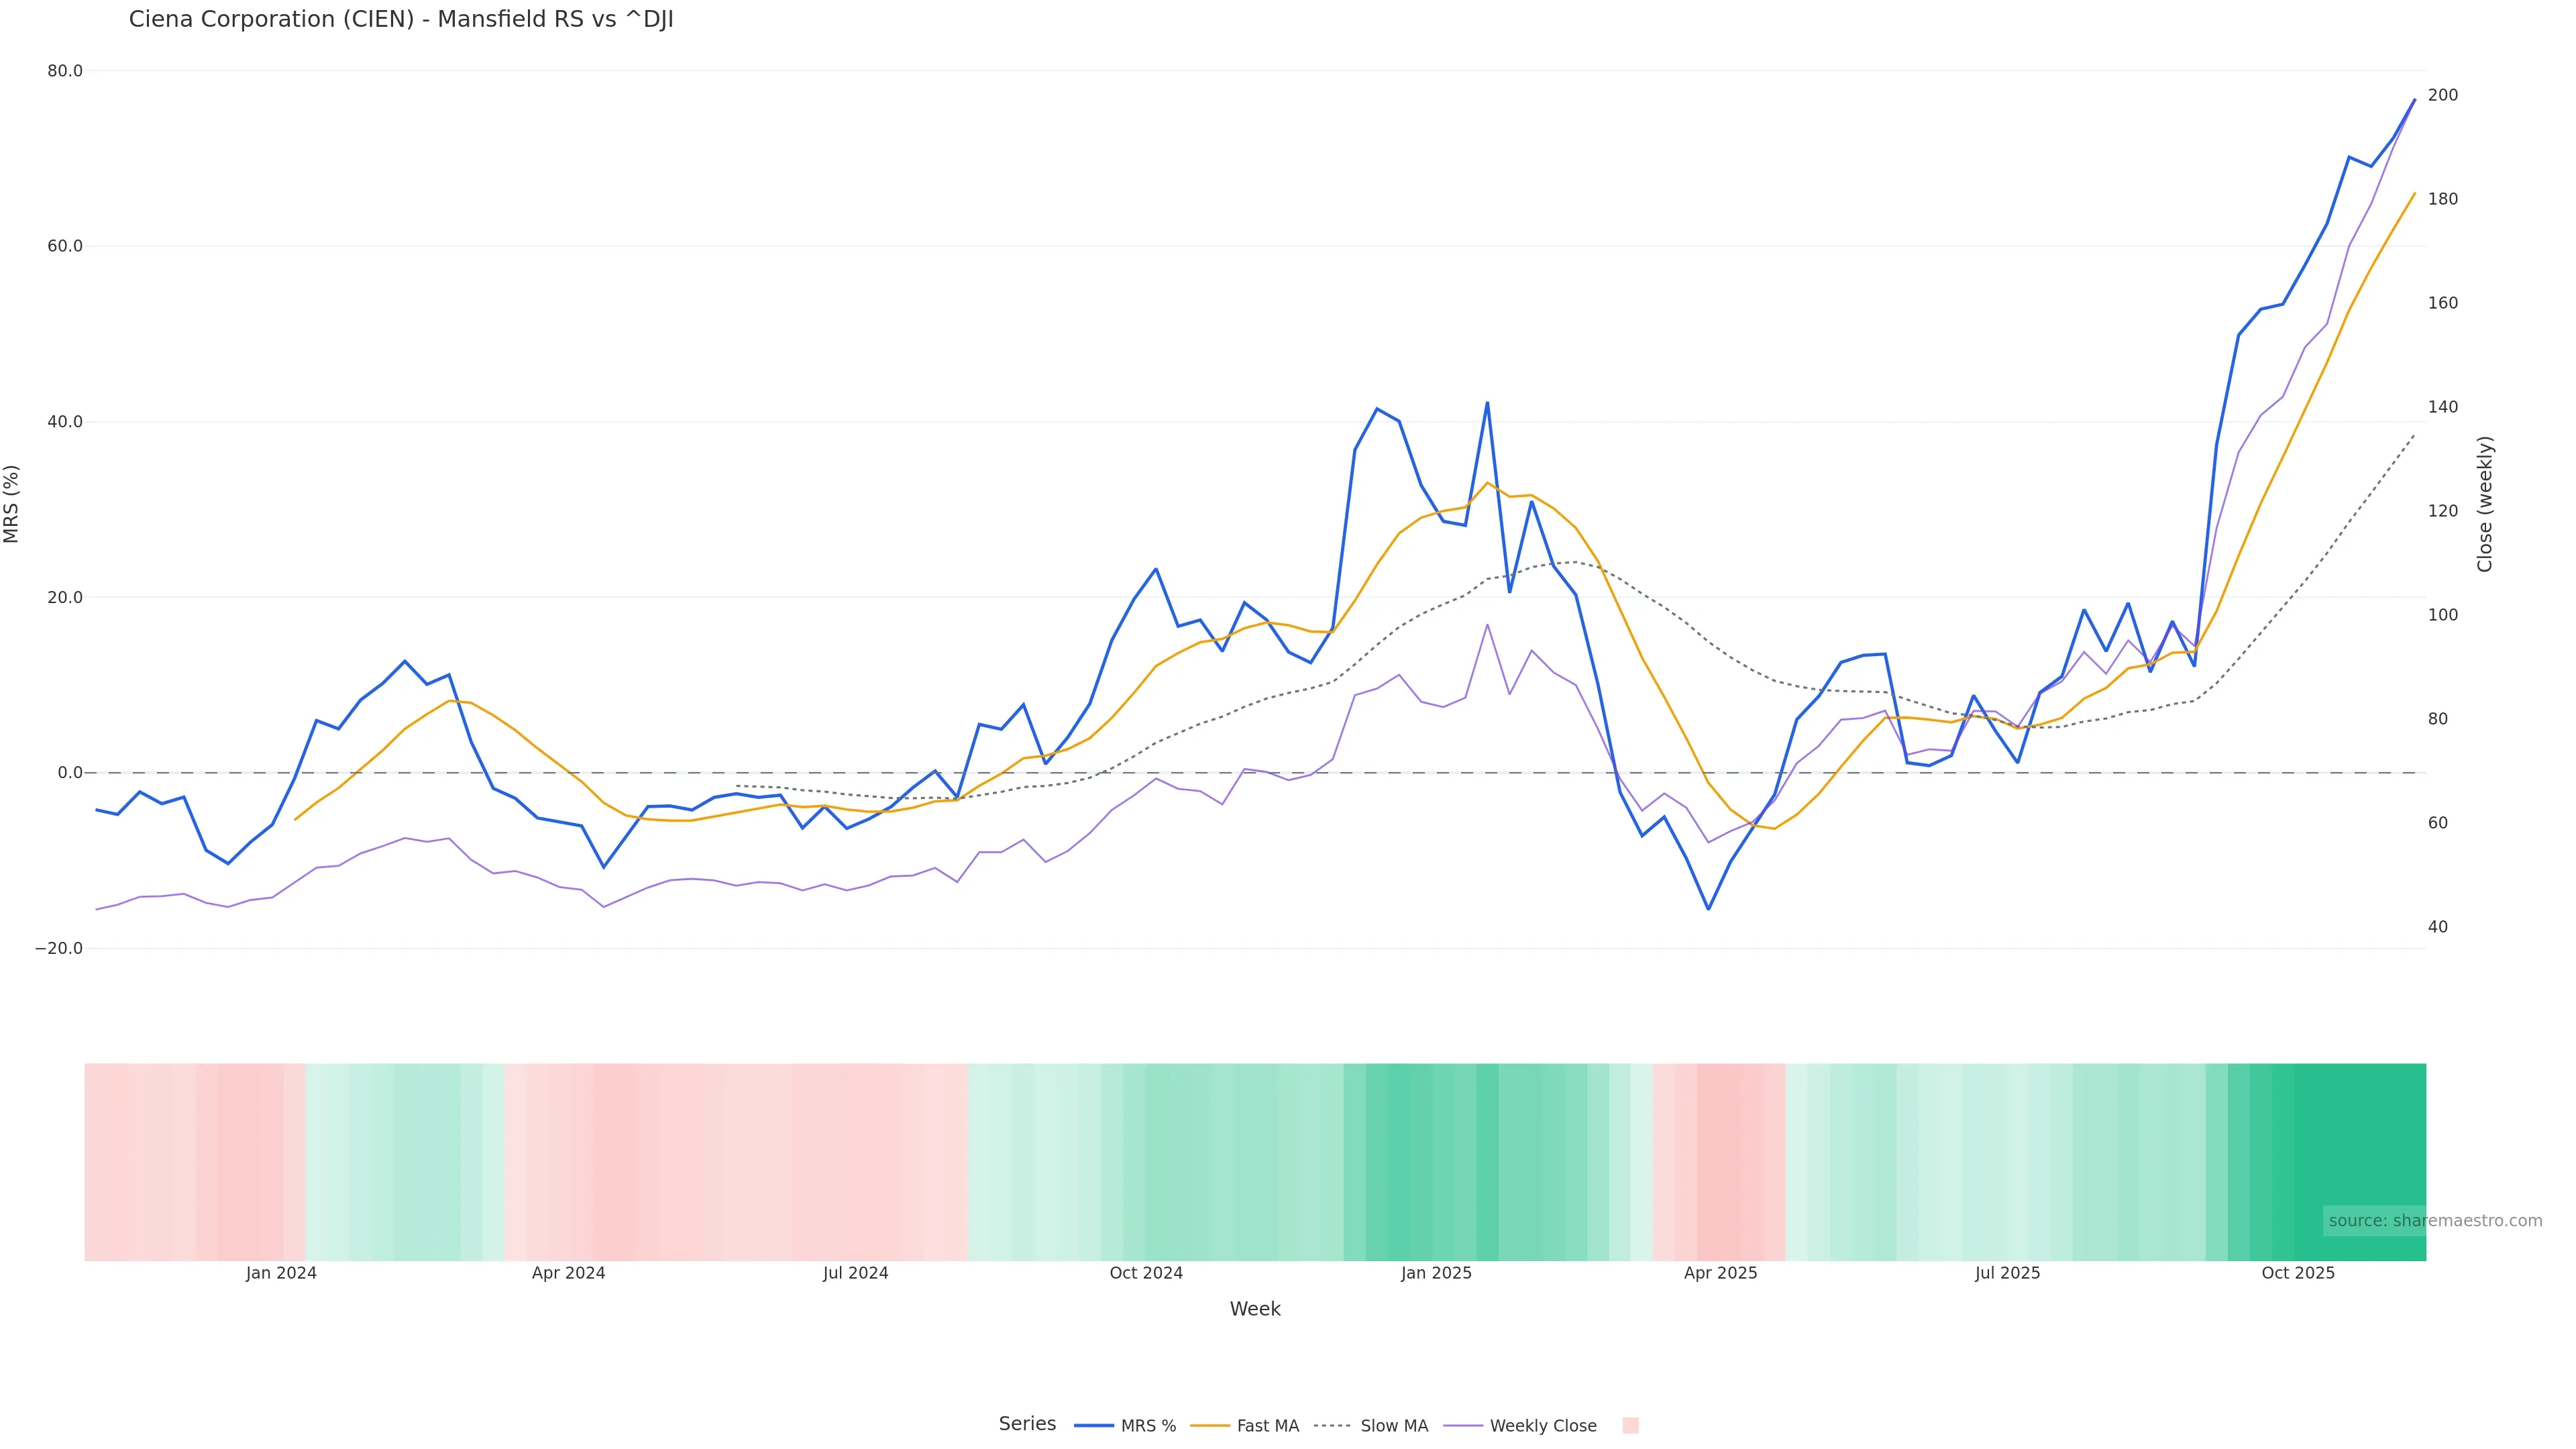Click the pink legend swatch beside Weekly Close
The width and height of the screenshot is (2576, 1449).
click(1630, 1426)
